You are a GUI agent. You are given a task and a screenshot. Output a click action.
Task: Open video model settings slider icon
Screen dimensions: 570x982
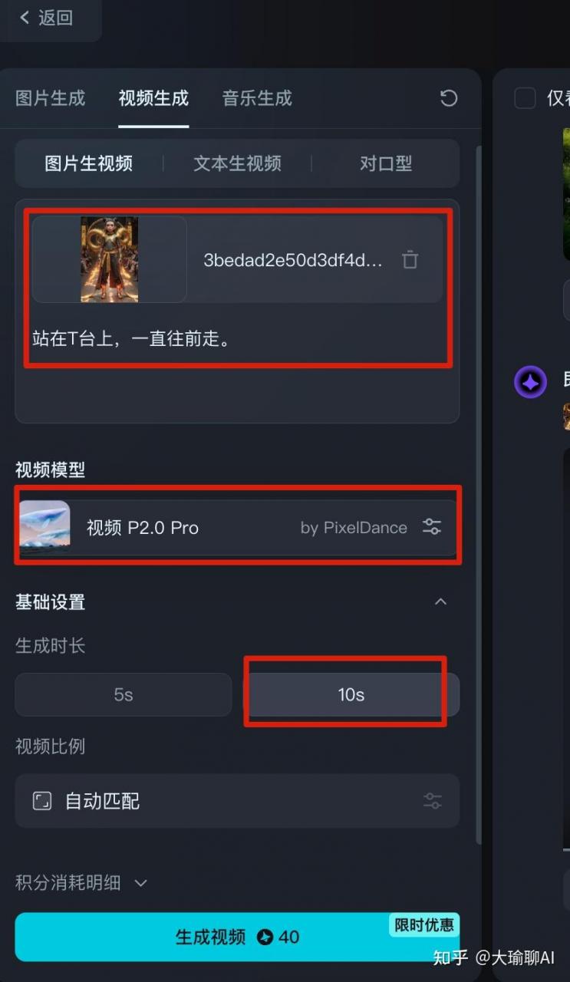click(432, 526)
